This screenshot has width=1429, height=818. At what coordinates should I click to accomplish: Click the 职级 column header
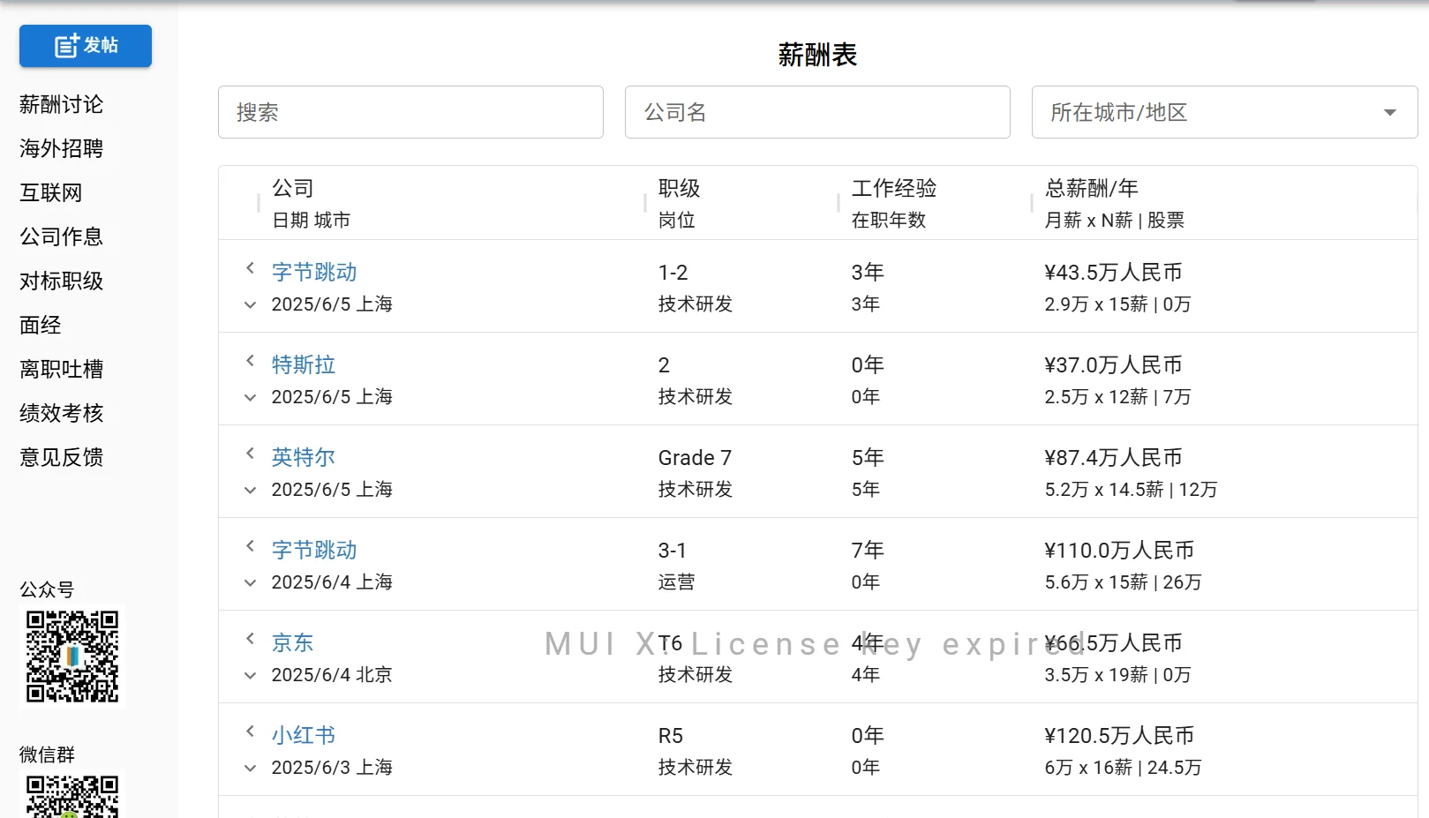[x=680, y=188]
